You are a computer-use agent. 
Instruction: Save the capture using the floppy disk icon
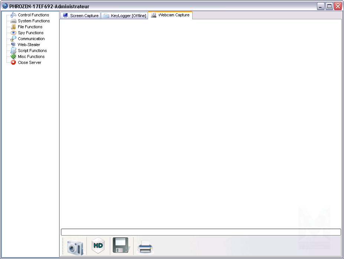click(121, 245)
